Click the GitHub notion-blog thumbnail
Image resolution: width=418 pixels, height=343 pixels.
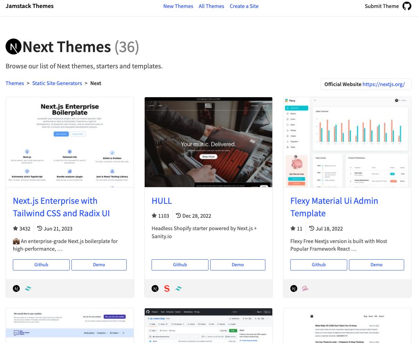click(x=208, y=326)
